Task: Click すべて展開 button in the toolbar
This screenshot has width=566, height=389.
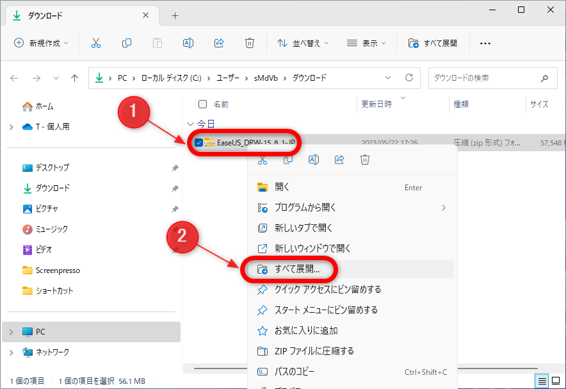Action: coord(433,43)
